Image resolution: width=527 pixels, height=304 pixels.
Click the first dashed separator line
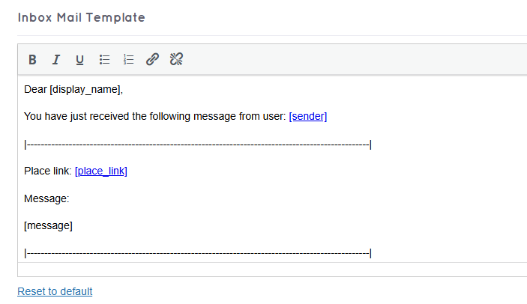pyautogui.click(x=198, y=144)
